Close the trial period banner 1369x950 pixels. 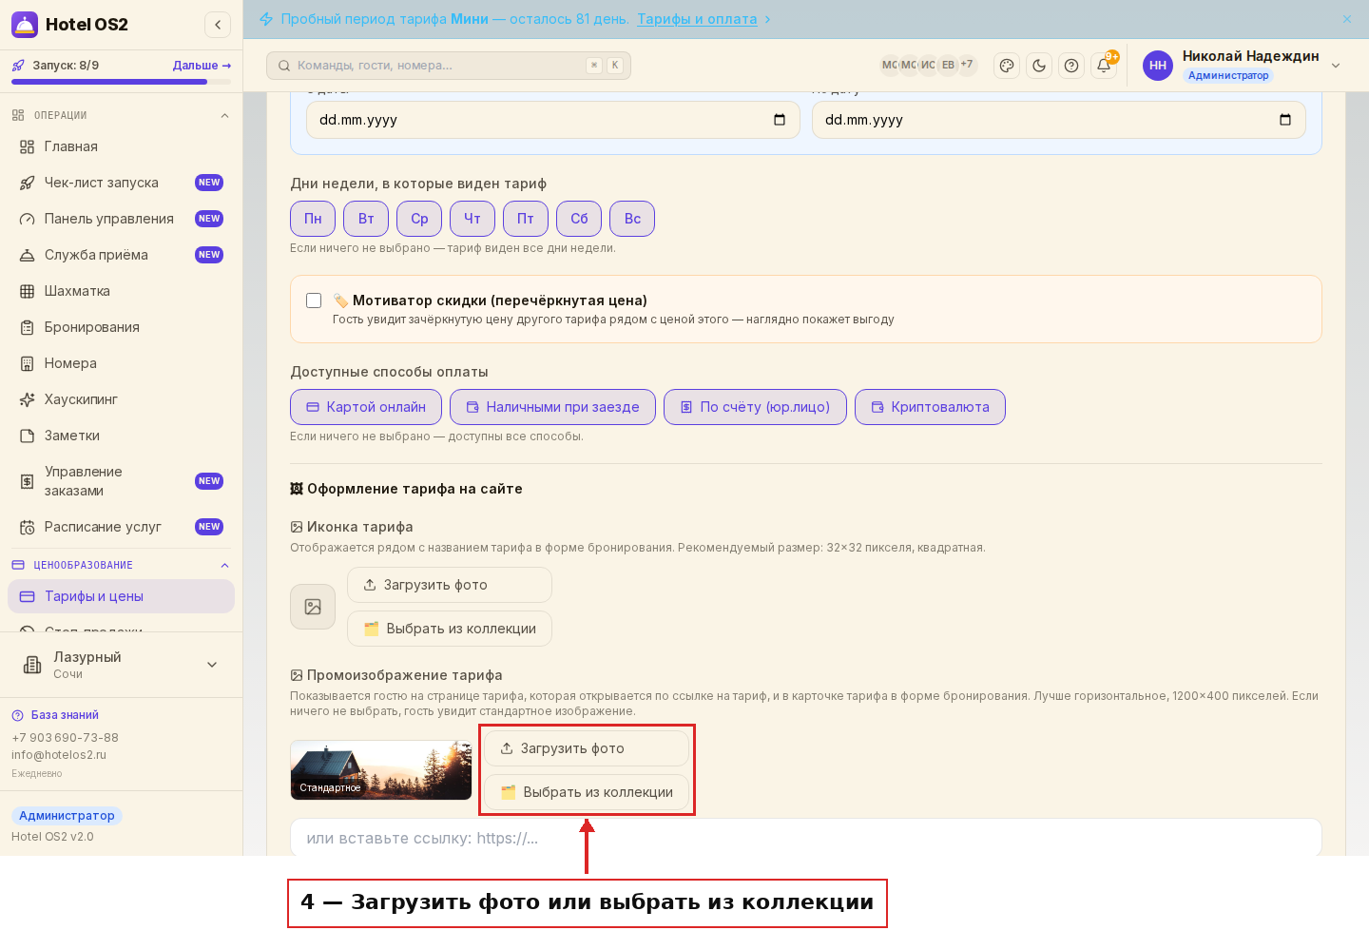(x=1347, y=19)
